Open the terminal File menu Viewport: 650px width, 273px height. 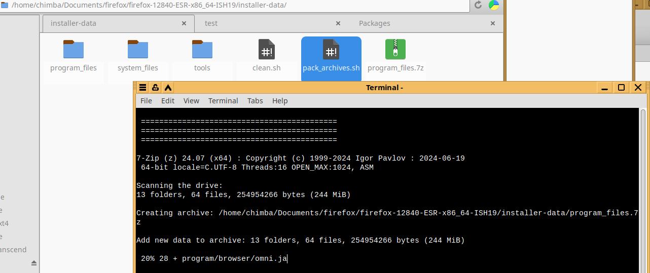pyautogui.click(x=146, y=101)
